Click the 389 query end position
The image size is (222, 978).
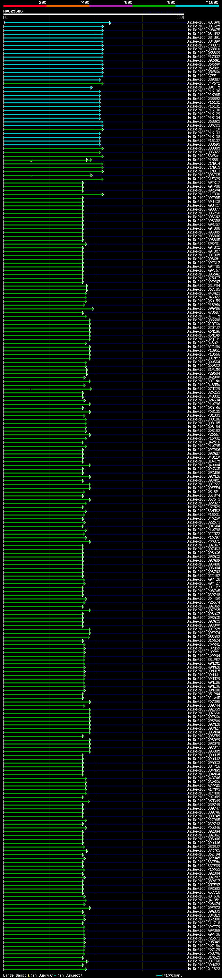coord(179,17)
